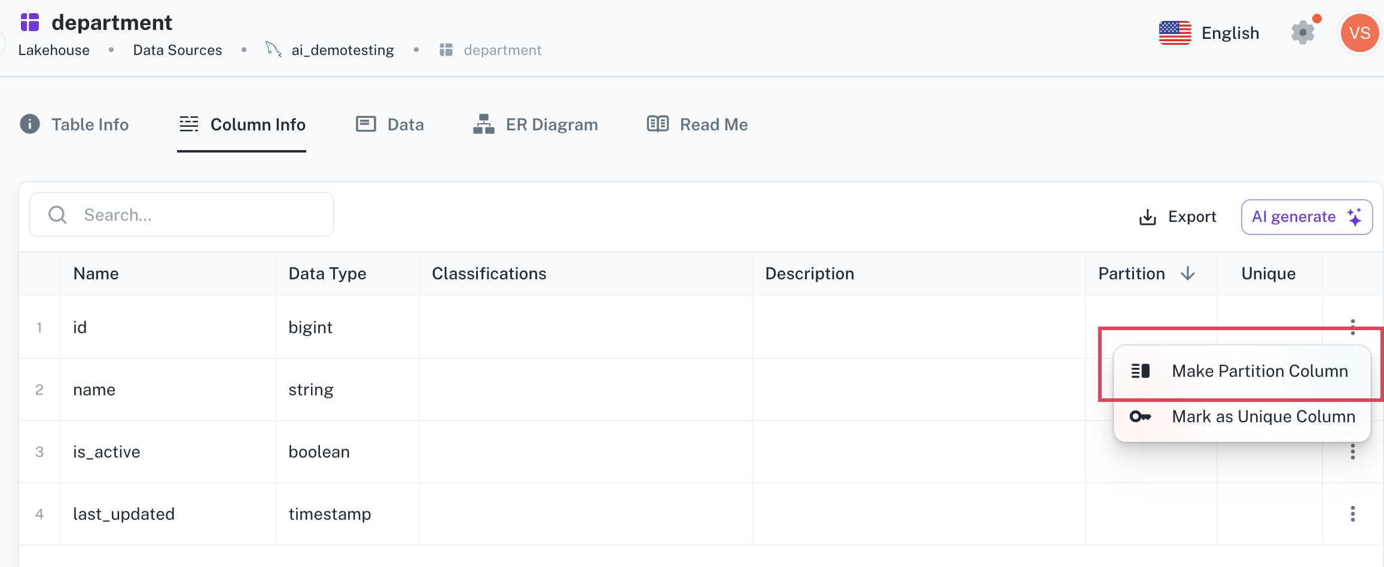Open the ai_demotesting breadcrumb link
This screenshot has height=567, width=1384.
(343, 50)
